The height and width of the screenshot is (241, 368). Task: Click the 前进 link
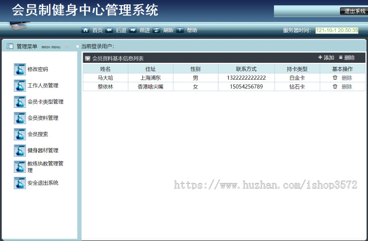[145, 30]
